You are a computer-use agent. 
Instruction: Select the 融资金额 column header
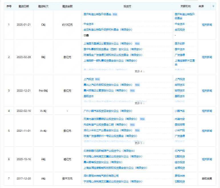(67, 6)
